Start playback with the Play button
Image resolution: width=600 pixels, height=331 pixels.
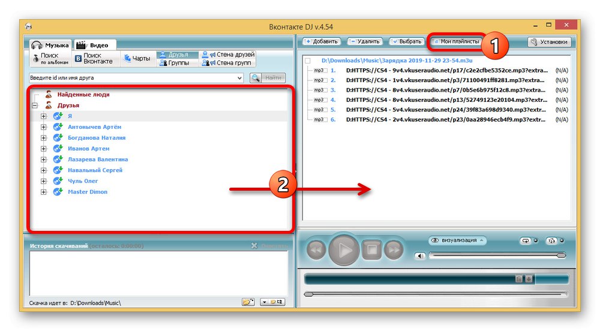point(344,250)
